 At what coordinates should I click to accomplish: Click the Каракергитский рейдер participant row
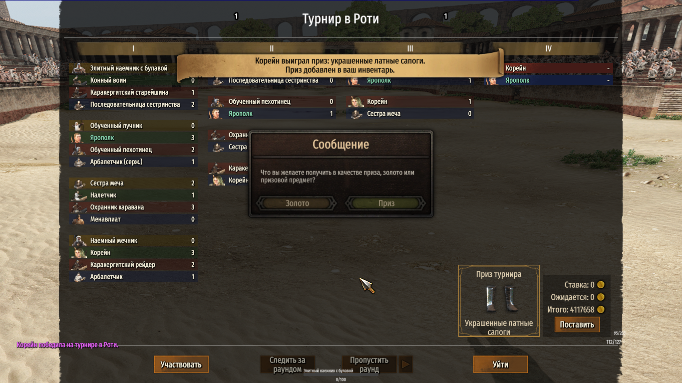133,265
